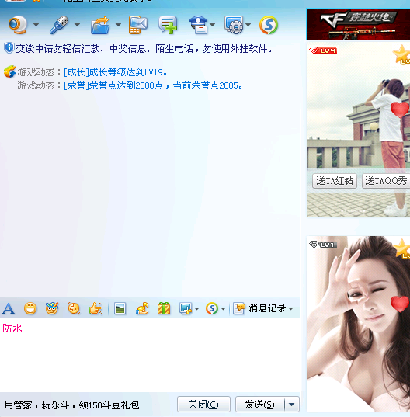Open the growth level LV19 link
410x417 pixels.
click(x=116, y=72)
